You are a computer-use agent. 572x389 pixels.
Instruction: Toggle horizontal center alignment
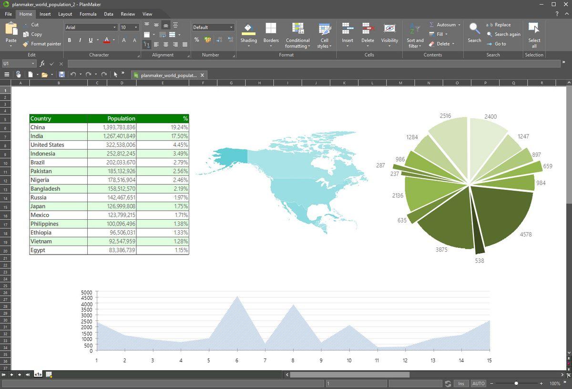(x=165, y=44)
